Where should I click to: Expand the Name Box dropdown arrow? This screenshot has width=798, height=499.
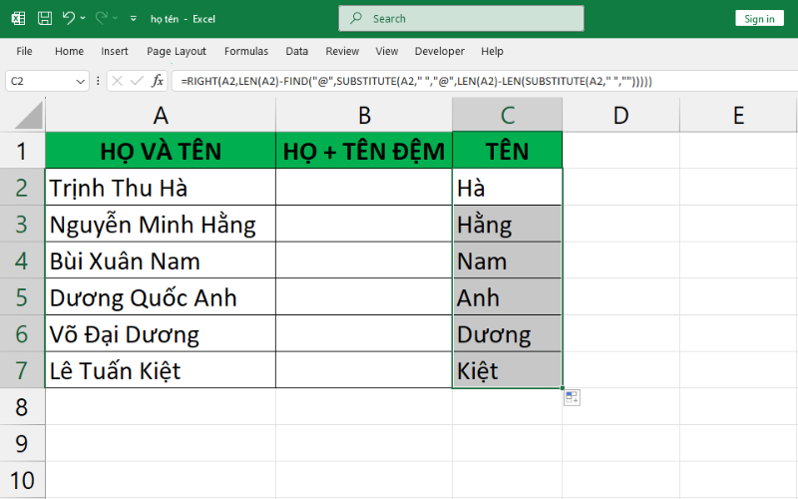(x=81, y=82)
